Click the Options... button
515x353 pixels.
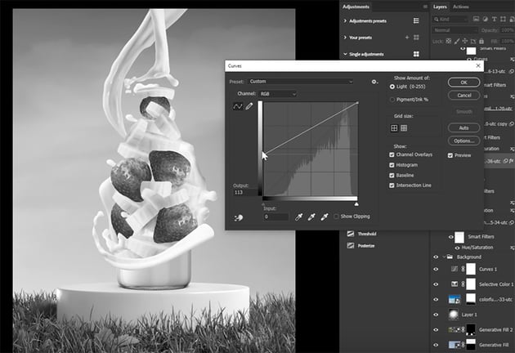pos(463,141)
